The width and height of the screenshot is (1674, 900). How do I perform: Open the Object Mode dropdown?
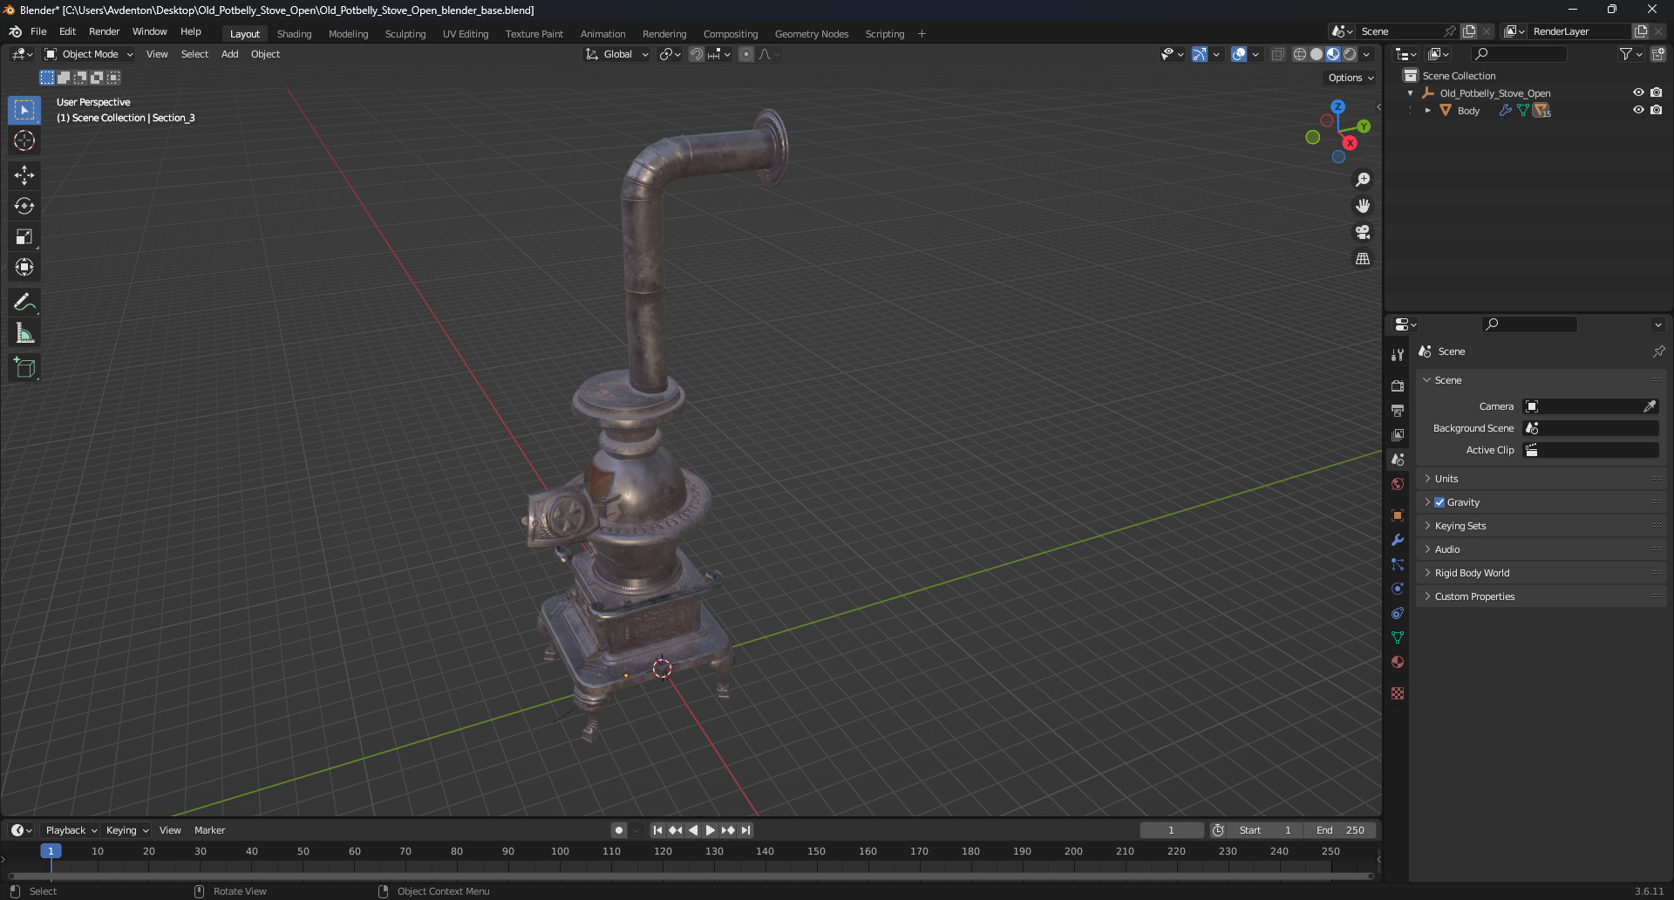coord(89,54)
